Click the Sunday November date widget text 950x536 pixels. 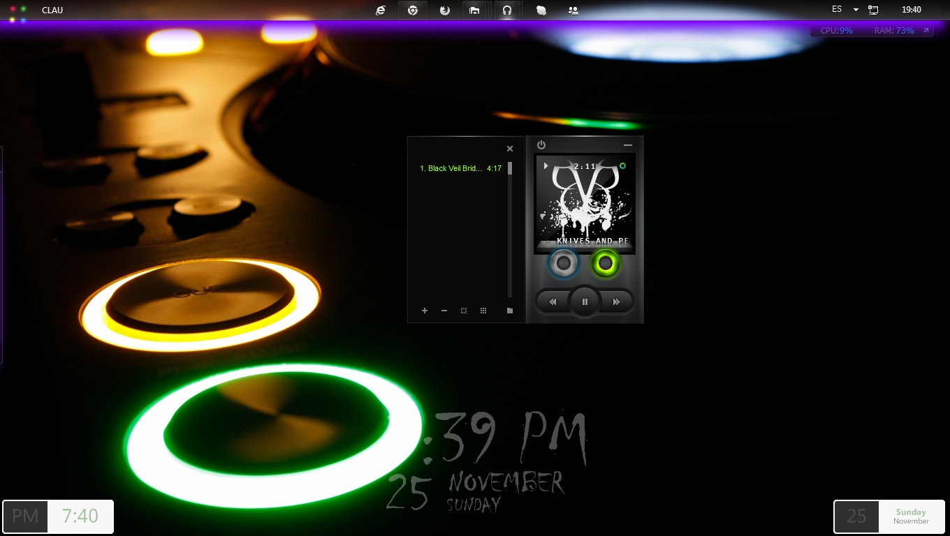911,516
